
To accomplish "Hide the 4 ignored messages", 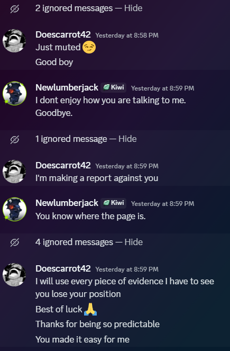I will pyautogui.click(x=133, y=242).
